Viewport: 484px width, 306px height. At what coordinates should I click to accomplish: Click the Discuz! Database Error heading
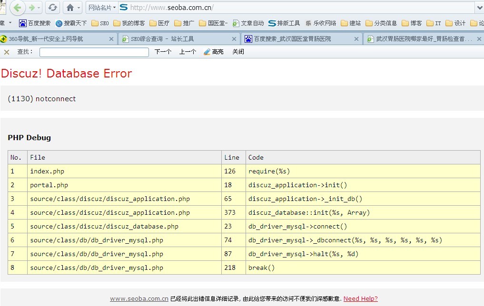point(66,73)
